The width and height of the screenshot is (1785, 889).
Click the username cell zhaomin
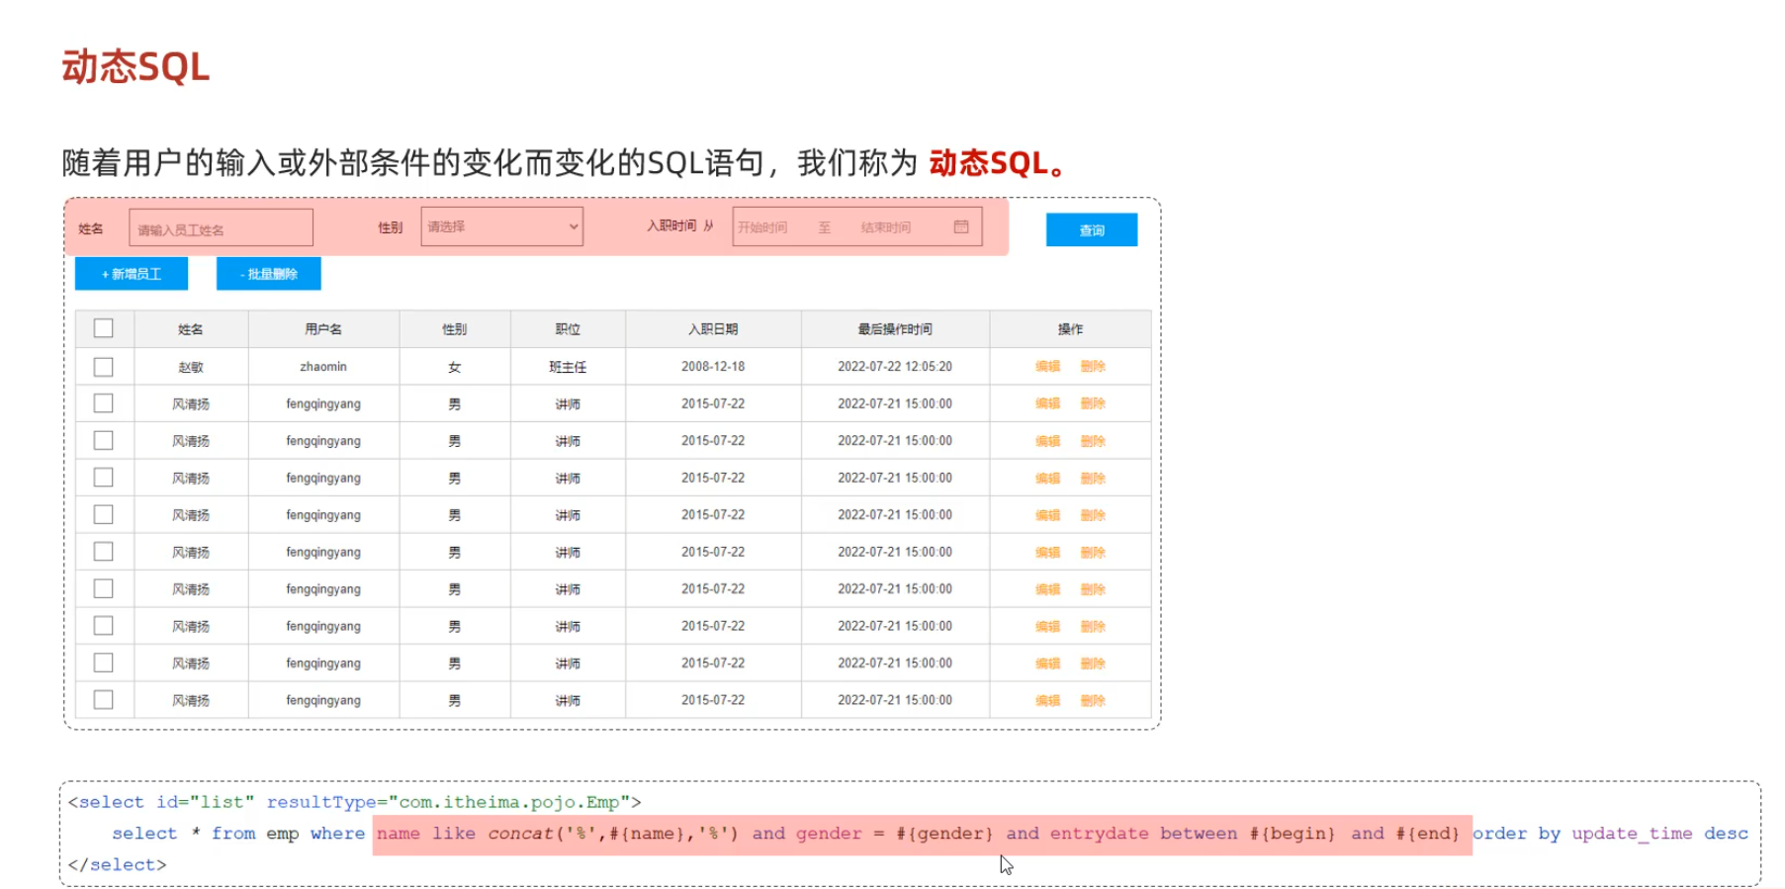pos(323,367)
